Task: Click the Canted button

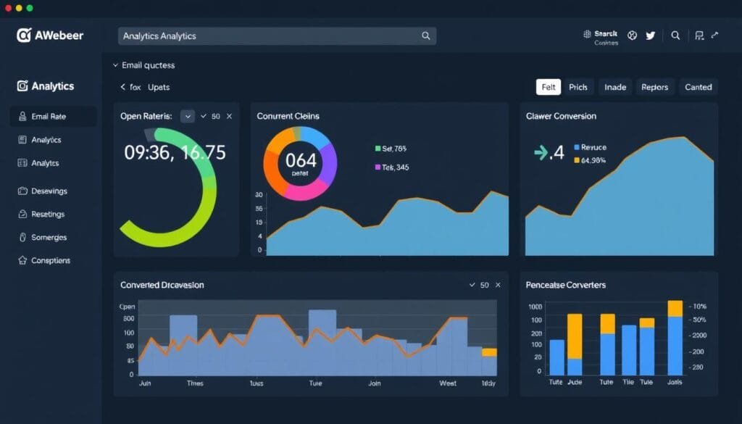Action: 698,87
